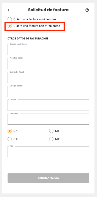
Task: Select the Codigo postal input field
Action: [48, 91]
